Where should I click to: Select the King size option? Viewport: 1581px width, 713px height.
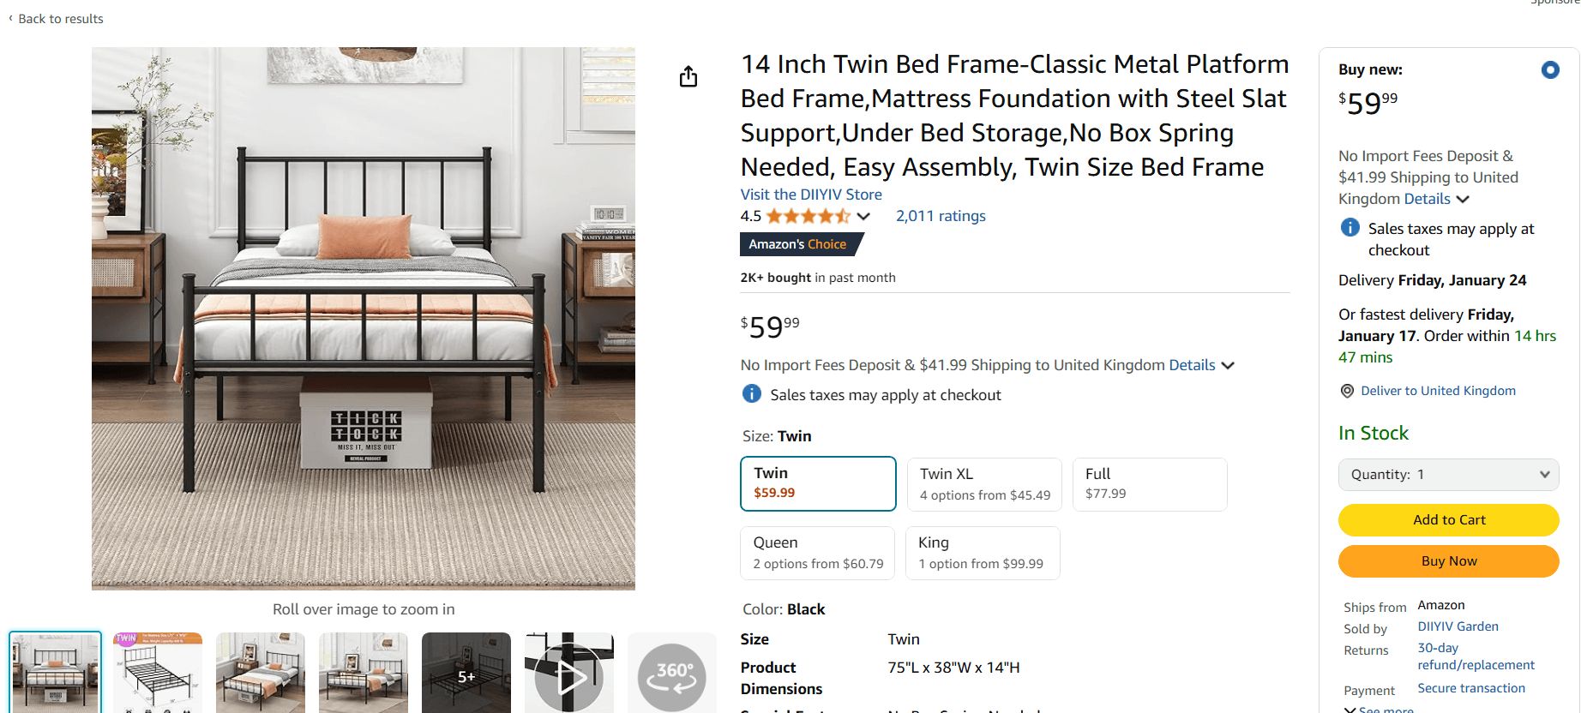pyautogui.click(x=983, y=553)
